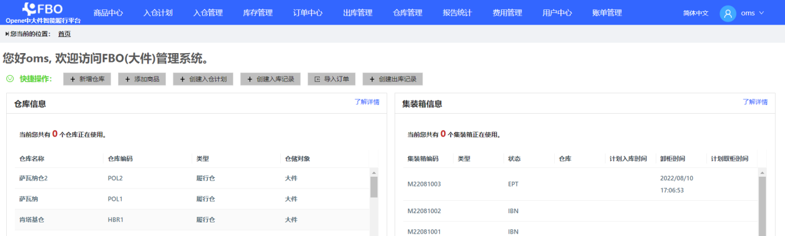Click the container table scrollbar thumb
This screenshot has height=236, width=785.
click(x=762, y=206)
